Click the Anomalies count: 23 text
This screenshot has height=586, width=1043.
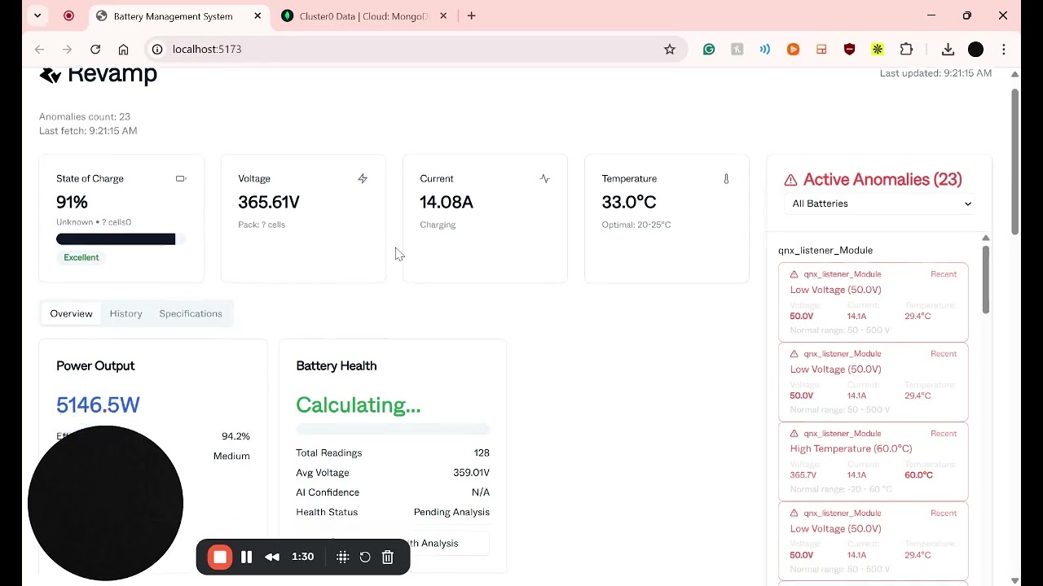tap(85, 117)
